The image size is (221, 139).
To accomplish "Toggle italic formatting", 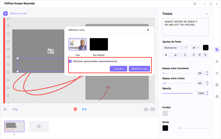I will pyautogui.click(x=185, y=55).
